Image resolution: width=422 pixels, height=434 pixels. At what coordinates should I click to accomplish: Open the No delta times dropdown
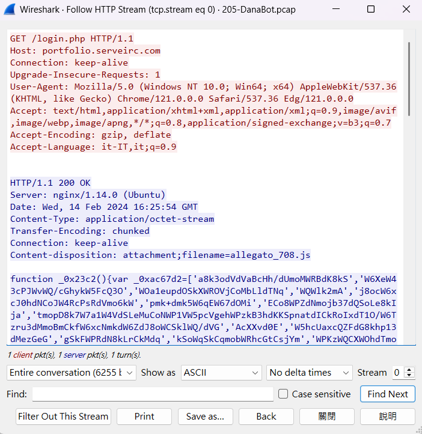pyautogui.click(x=310, y=373)
